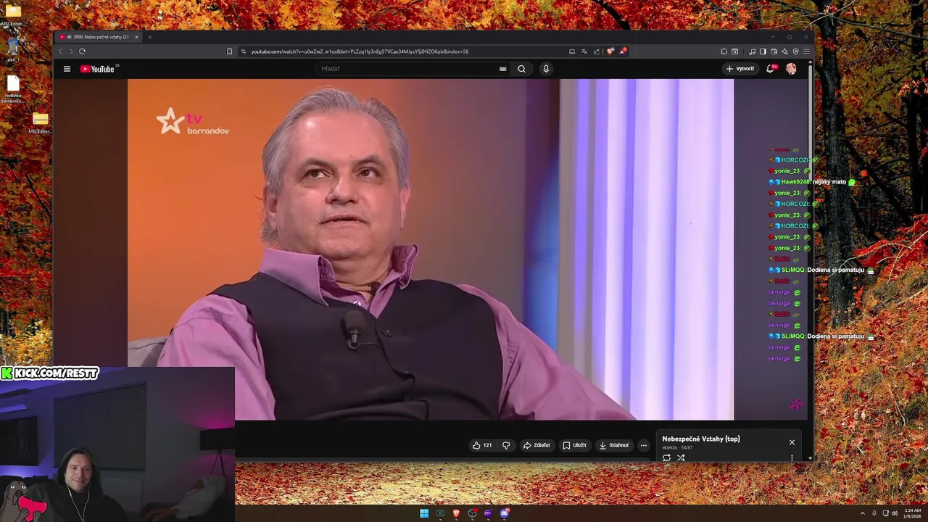Screen dimensions: 928x522
Task: Go to the YouTube home logo
Action: click(x=98, y=69)
